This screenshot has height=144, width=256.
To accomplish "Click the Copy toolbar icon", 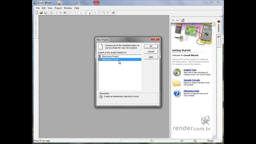I will (x=61, y=13).
